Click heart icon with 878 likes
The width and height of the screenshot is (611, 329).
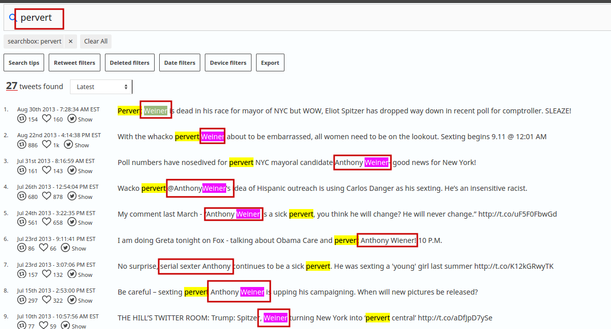tap(46, 196)
